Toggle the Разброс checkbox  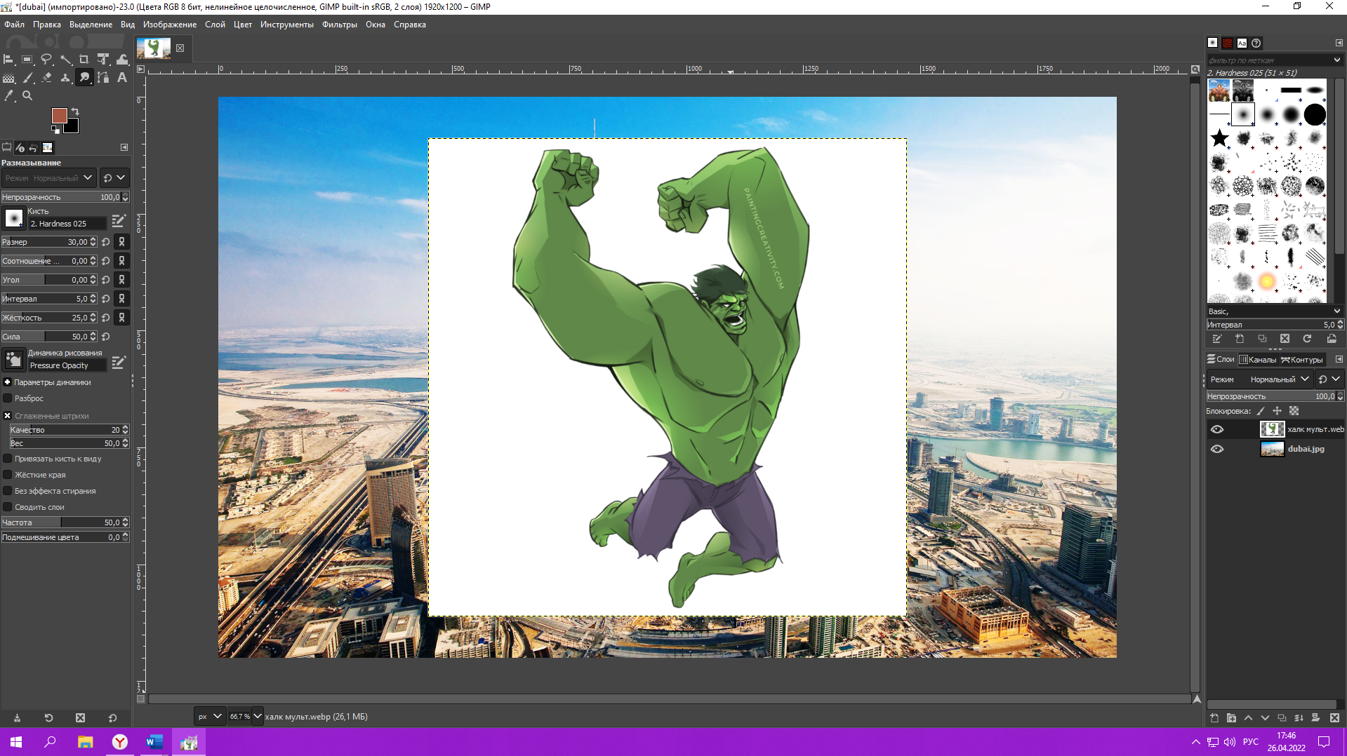point(8,398)
